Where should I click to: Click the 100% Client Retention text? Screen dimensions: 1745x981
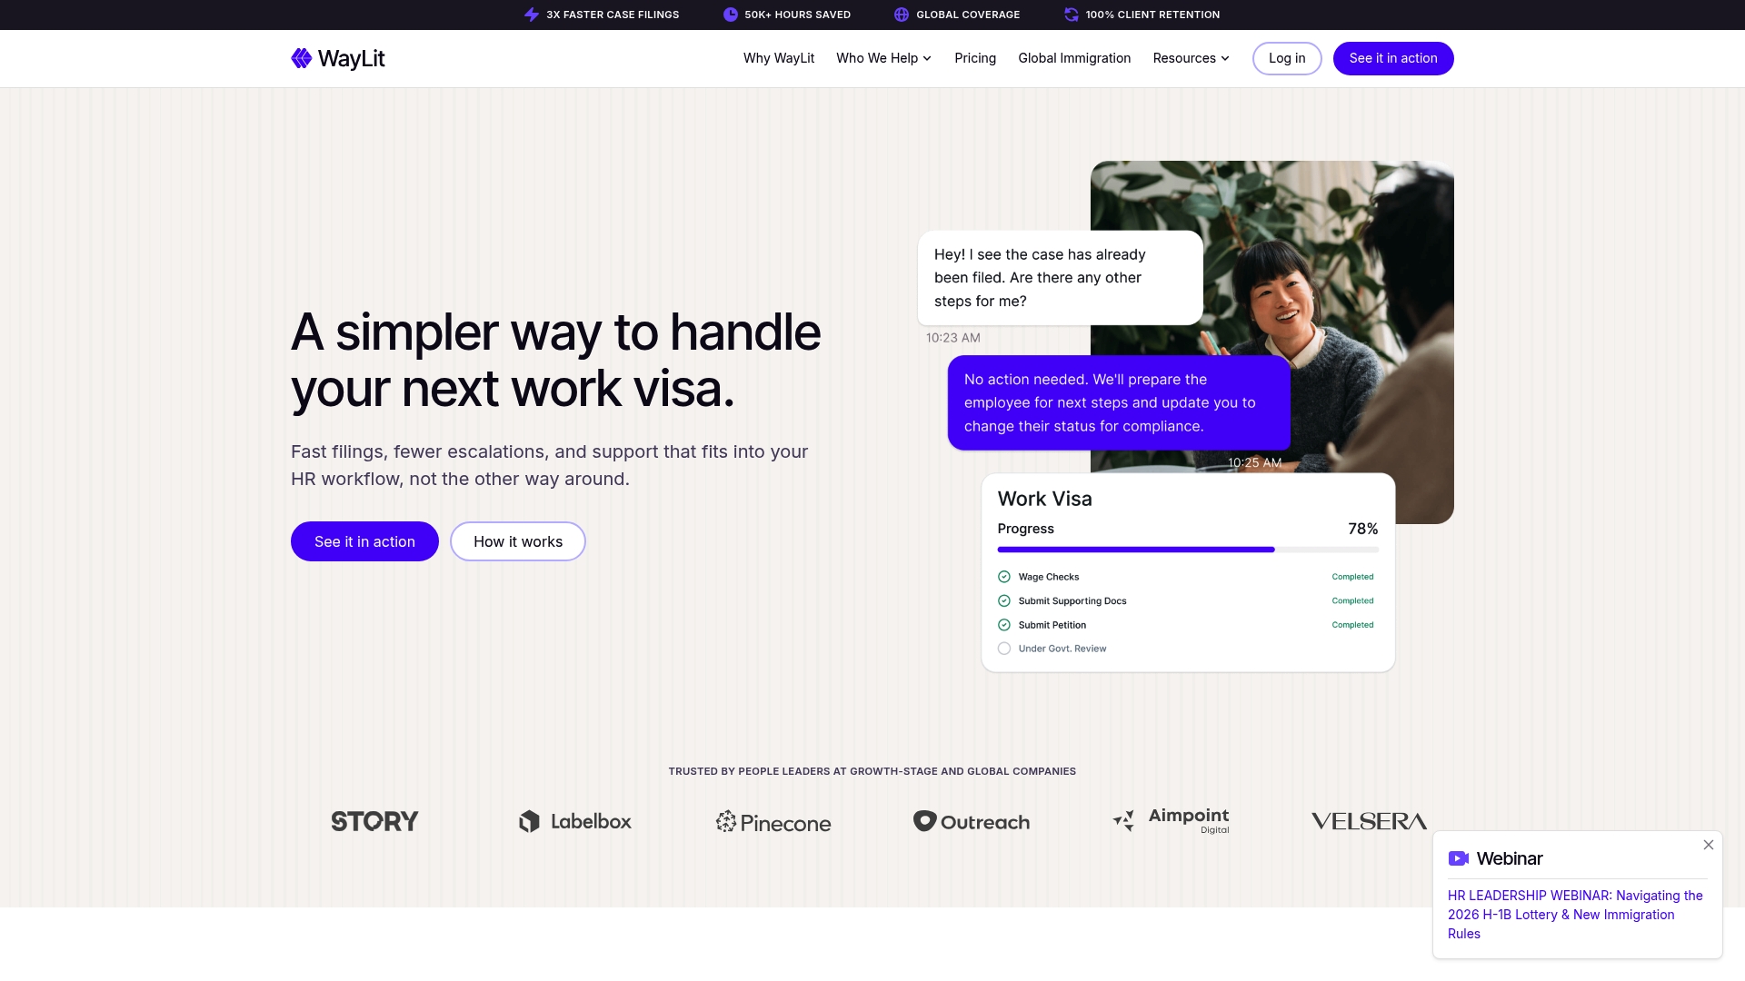[x=1152, y=15]
